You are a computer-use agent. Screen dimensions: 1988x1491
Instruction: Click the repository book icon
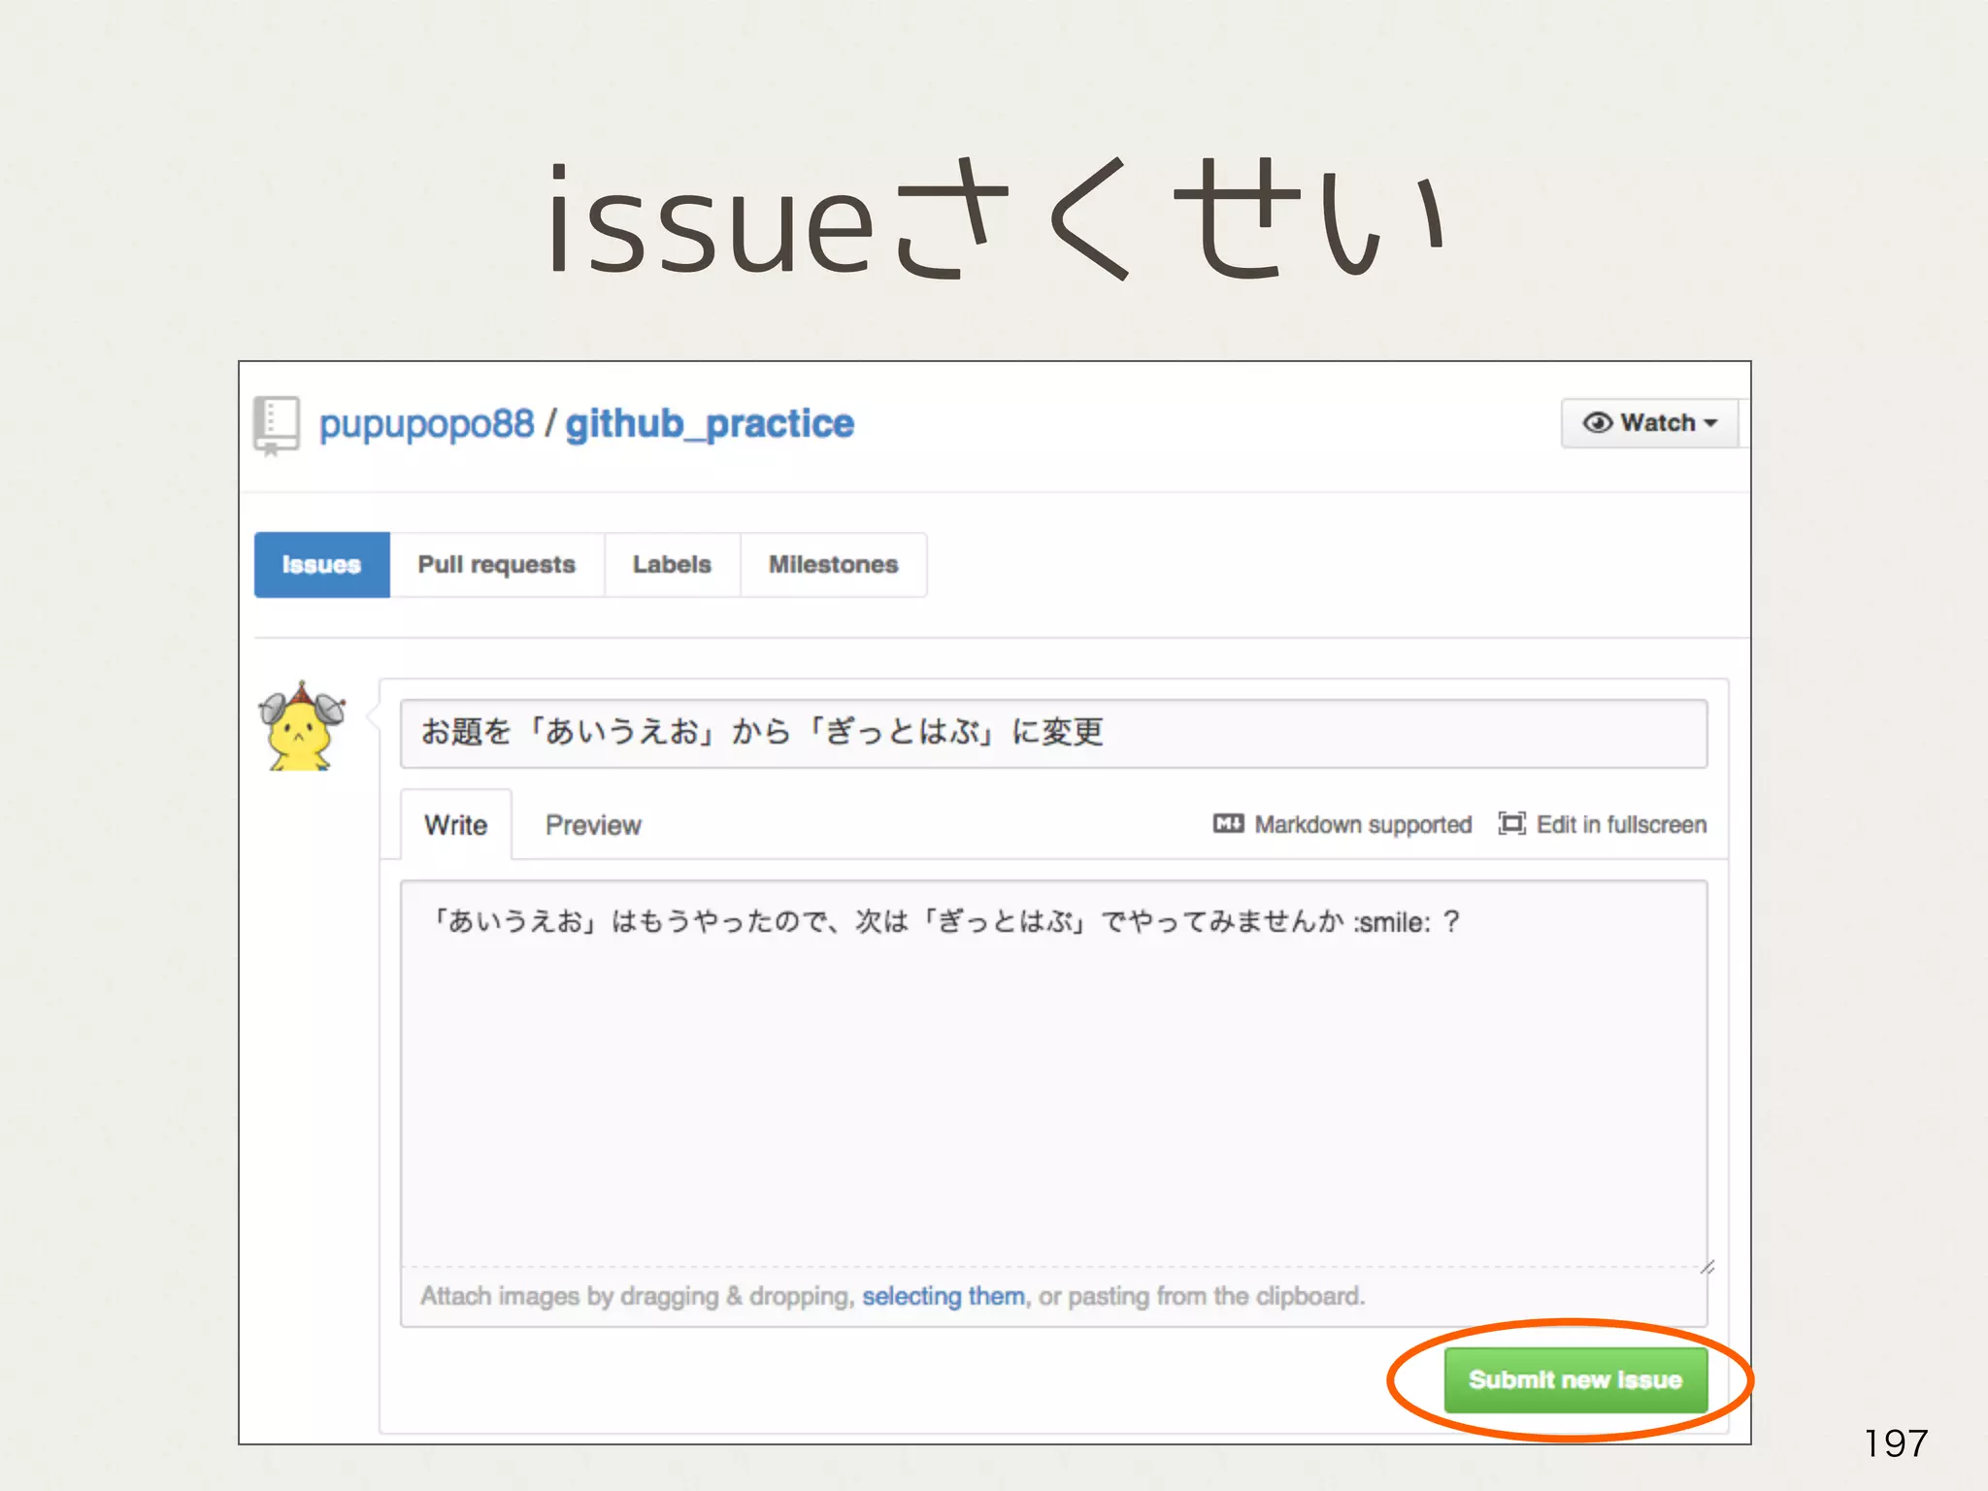[x=277, y=424]
